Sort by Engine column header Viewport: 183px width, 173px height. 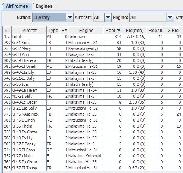pyautogui.click(x=86, y=31)
